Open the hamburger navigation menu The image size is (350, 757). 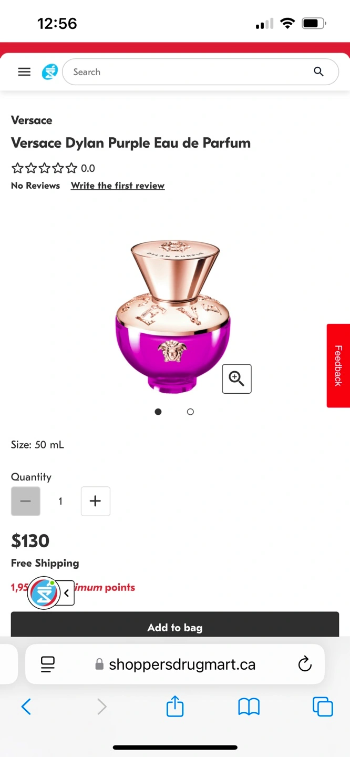[x=24, y=72]
